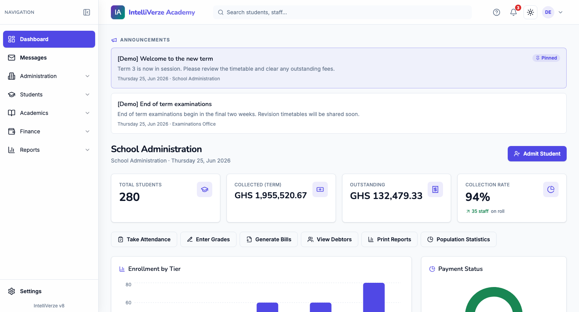Open the Finance menu item
Image resolution: width=579 pixels, height=312 pixels.
pos(49,131)
